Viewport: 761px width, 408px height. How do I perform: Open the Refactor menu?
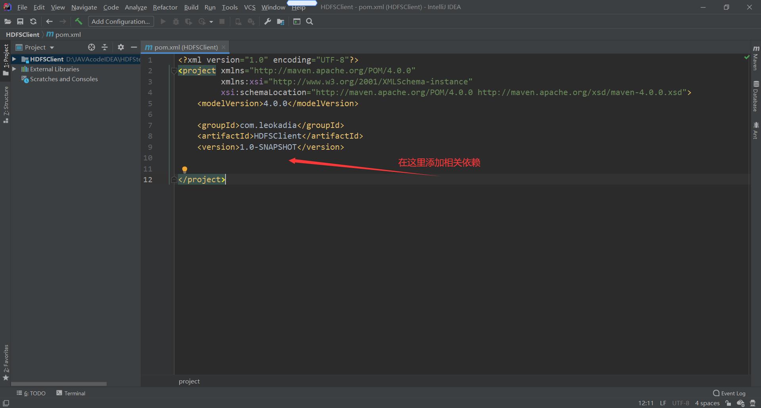point(165,7)
